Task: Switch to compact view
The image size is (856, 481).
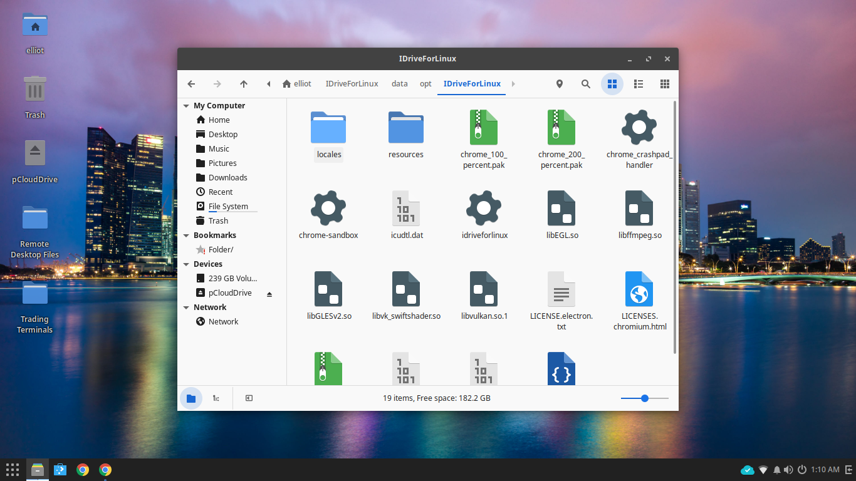Action: tap(665, 84)
